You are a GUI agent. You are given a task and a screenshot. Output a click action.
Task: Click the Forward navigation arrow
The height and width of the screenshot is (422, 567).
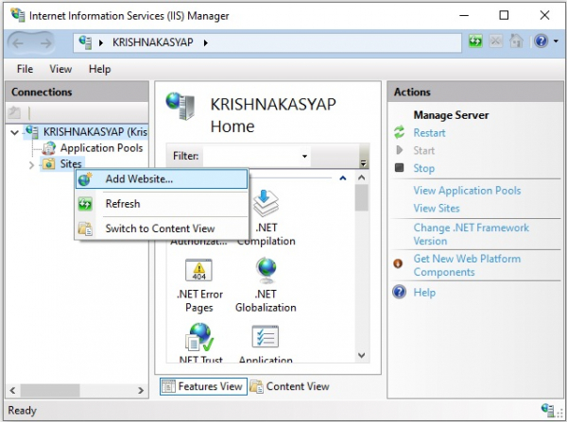click(45, 43)
